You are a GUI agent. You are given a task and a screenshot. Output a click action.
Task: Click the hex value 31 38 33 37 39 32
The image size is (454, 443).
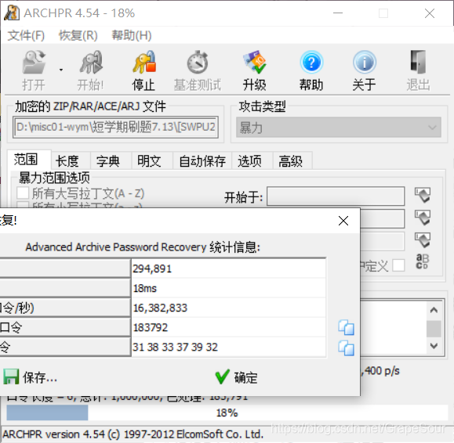(175, 347)
